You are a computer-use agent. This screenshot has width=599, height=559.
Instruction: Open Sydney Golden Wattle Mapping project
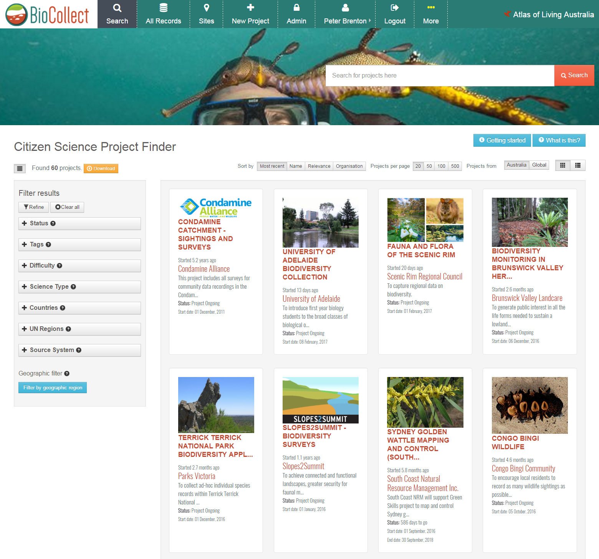point(418,445)
